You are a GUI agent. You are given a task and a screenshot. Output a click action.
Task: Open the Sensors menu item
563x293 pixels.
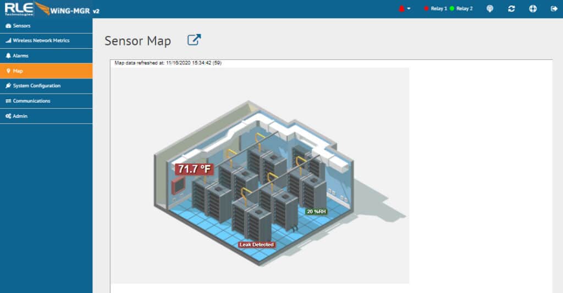[x=21, y=26]
